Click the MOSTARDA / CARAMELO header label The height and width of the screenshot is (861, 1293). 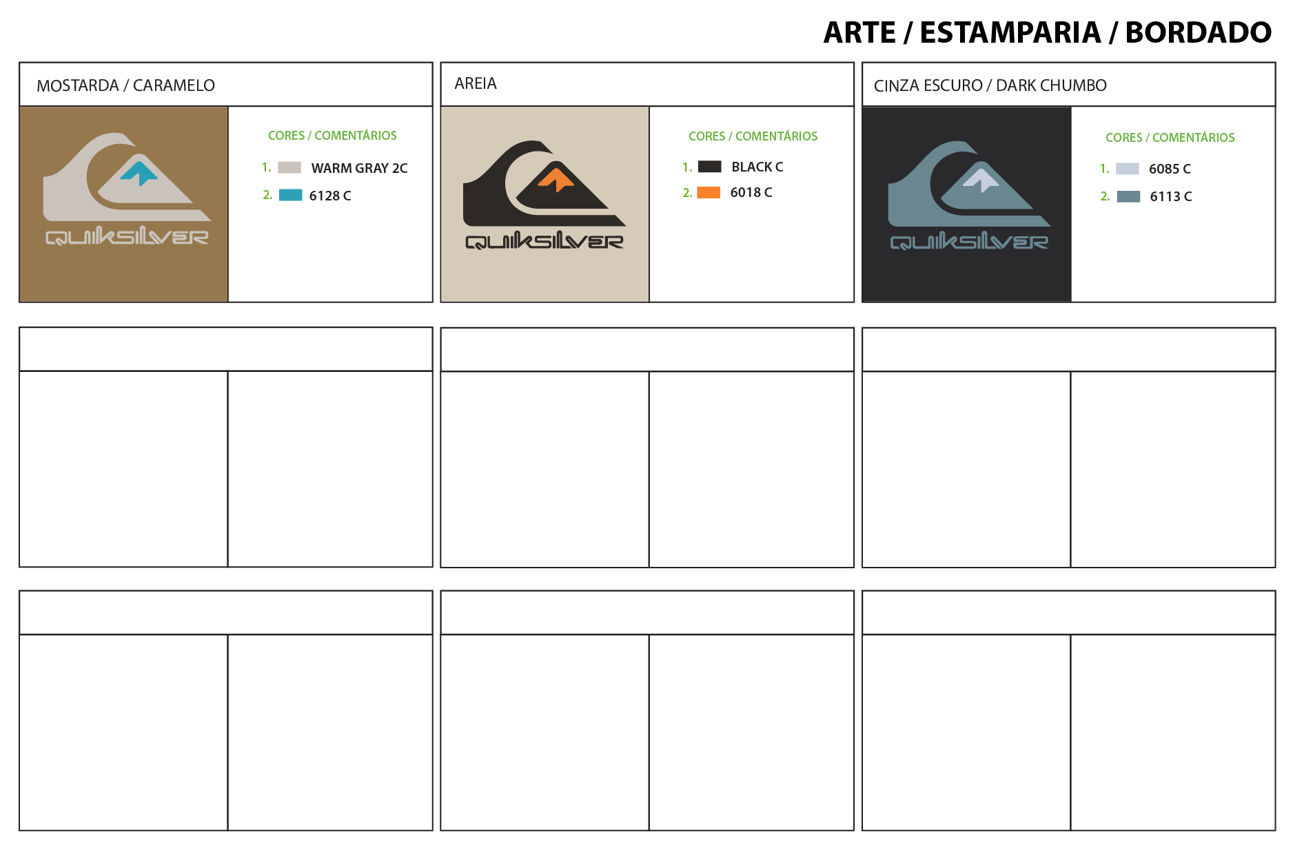(125, 85)
